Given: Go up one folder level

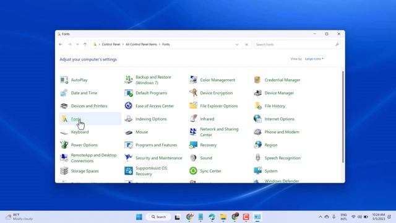Looking at the screenshot, I should tap(85, 45).
